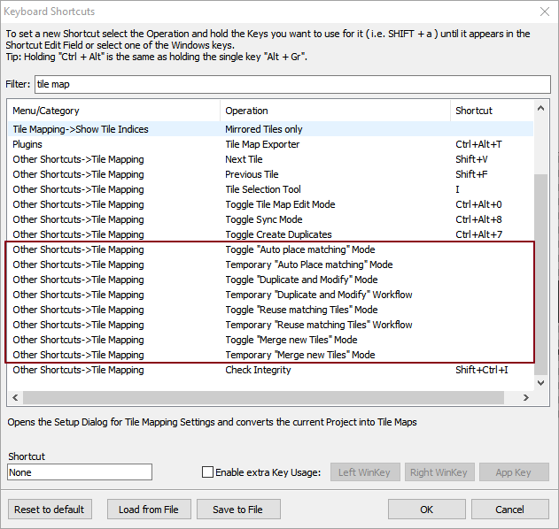Select the 'Mirrored Tiles only' row
Image resolution: width=559 pixels, height=529 pixels.
(x=270, y=129)
